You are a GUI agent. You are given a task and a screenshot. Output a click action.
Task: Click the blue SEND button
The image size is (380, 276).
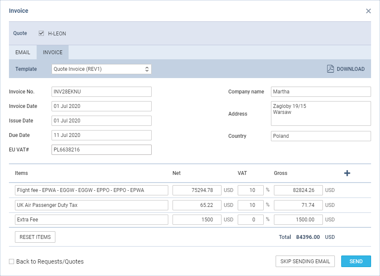point(356,261)
